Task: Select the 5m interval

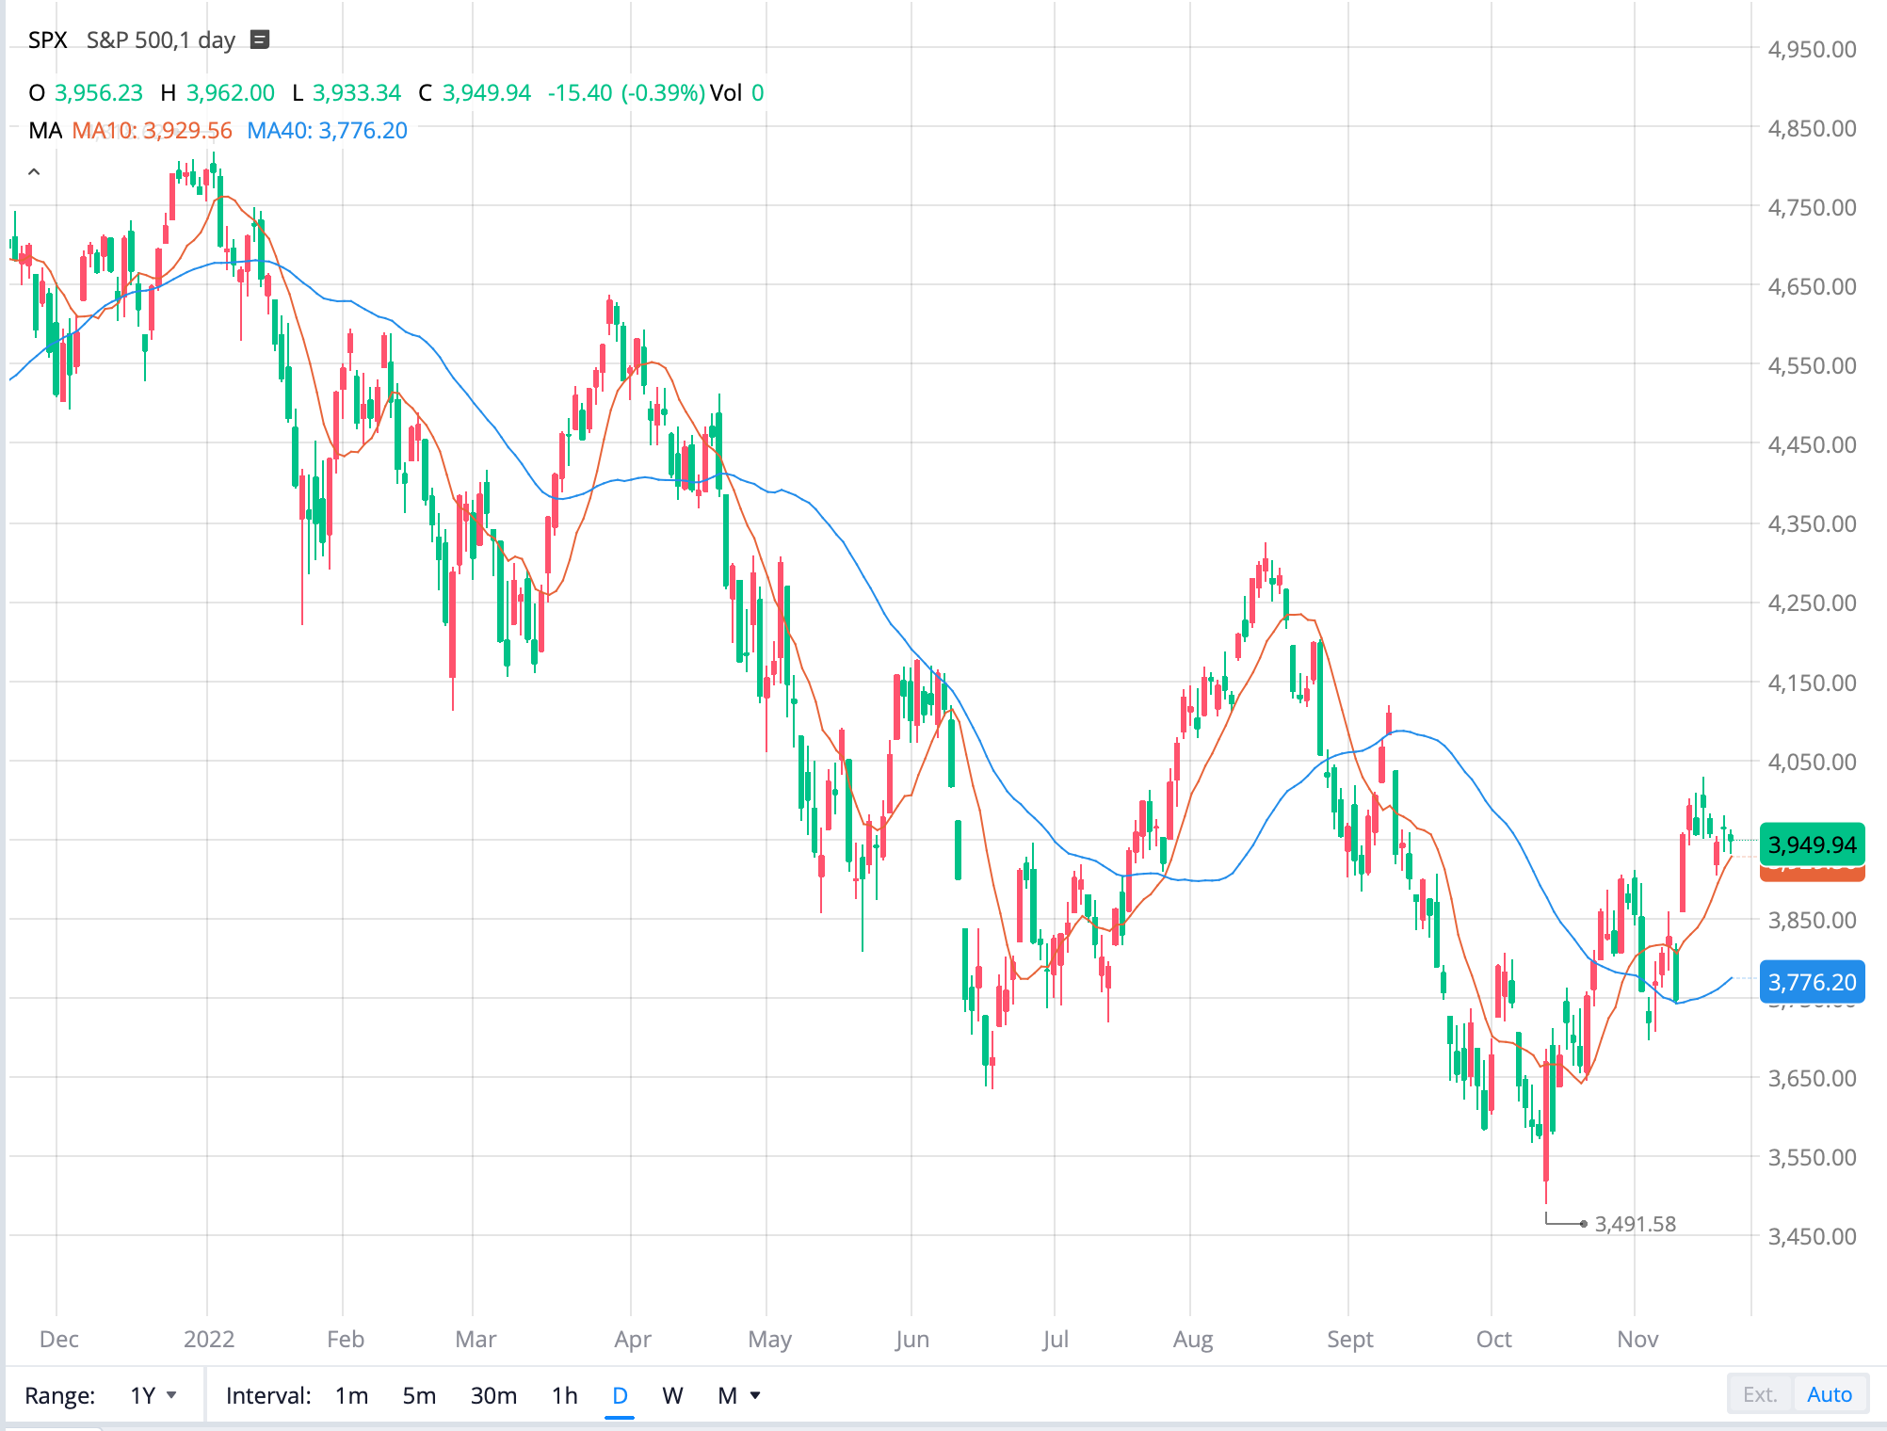Action: point(420,1396)
